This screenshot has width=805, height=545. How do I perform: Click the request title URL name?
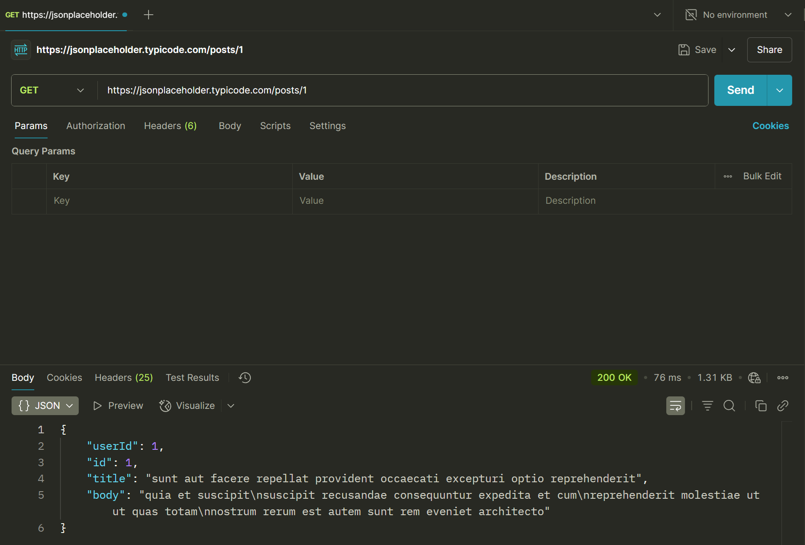(x=140, y=50)
